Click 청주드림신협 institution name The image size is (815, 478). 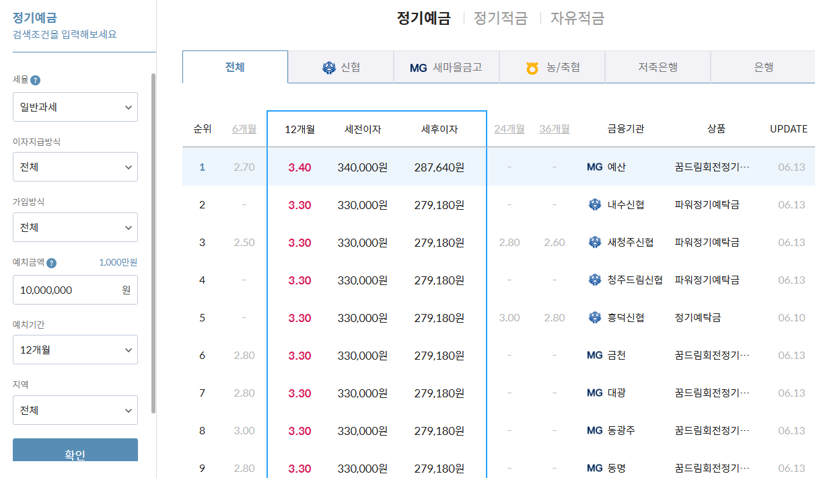(x=635, y=280)
